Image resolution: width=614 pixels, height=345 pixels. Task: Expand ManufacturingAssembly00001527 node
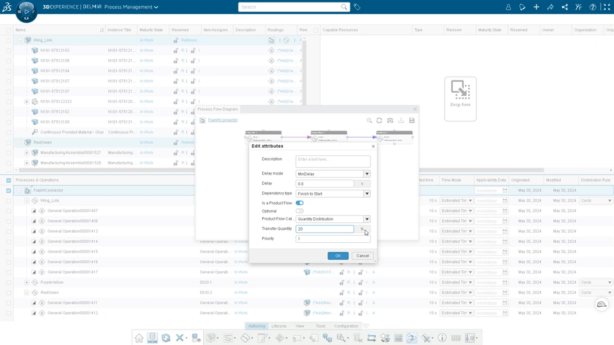point(27,153)
